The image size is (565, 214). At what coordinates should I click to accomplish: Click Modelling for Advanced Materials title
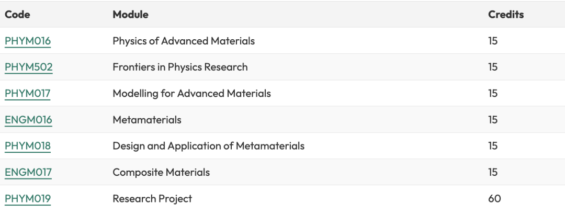(191, 94)
